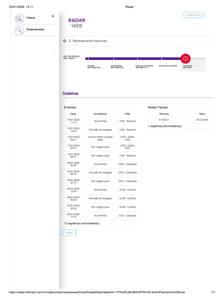Viewport: 224px width, 299px height.
Task: Click the 'CAC - Cascavel' filial cell
Action: point(128,216)
